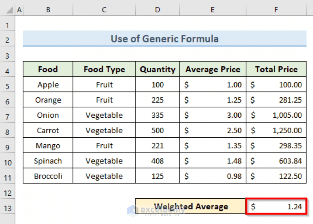Select quantity cell showing 221

tap(158, 146)
